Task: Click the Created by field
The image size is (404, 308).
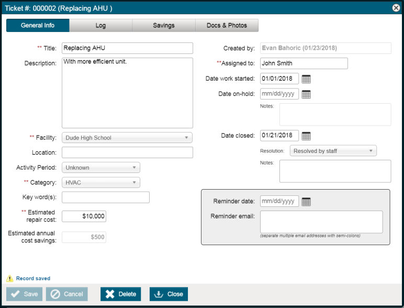Action: pyautogui.click(x=326, y=48)
